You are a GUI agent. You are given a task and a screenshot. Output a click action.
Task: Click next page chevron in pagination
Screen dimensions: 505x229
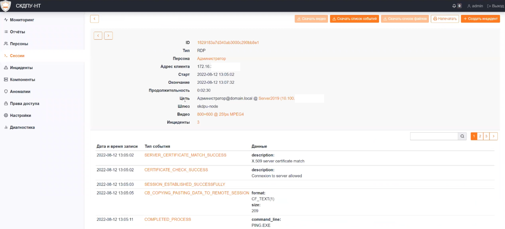494,136
